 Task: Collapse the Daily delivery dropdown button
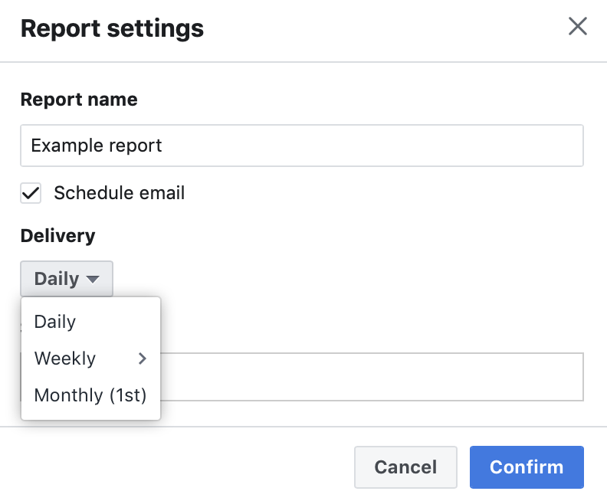coord(67,279)
